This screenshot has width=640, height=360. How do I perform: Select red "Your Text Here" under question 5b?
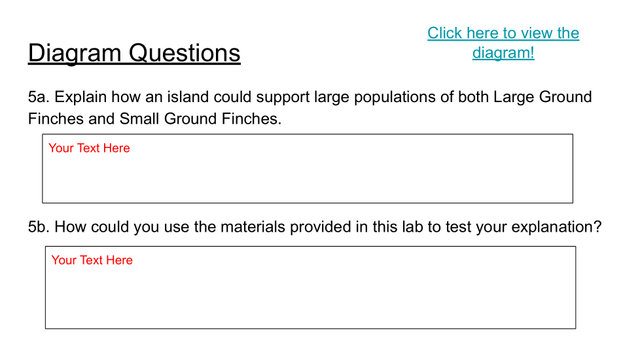pyautogui.click(x=92, y=260)
